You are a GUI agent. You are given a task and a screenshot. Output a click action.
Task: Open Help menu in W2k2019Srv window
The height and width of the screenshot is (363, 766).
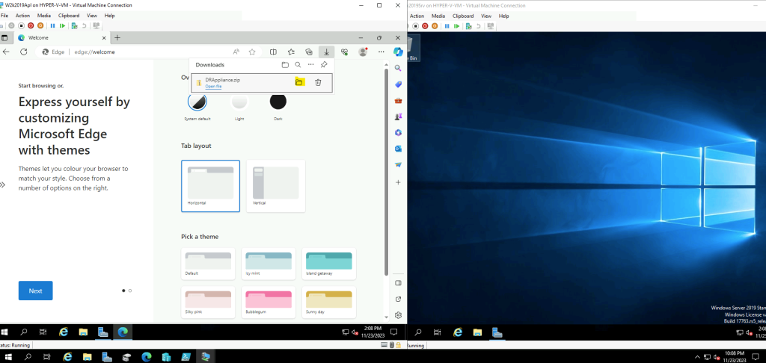click(x=503, y=16)
